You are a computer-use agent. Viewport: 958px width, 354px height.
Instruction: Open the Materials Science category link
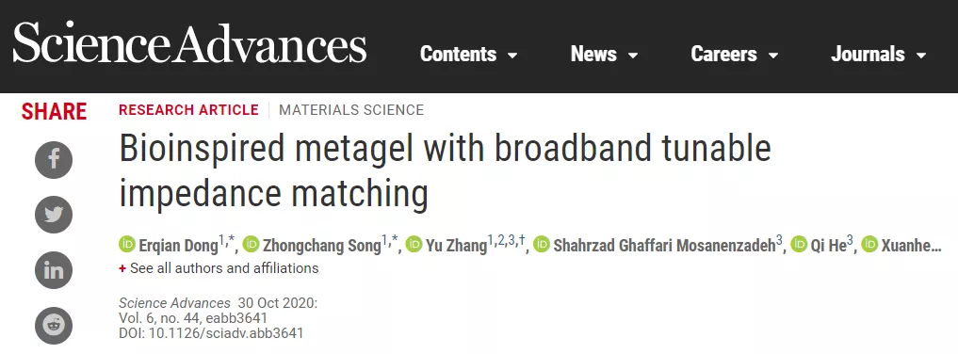point(351,110)
